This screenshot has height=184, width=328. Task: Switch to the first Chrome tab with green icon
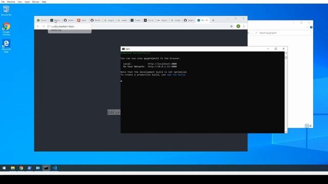tap(42, 20)
